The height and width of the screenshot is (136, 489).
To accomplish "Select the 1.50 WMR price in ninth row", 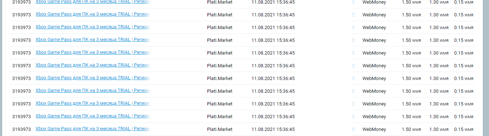I will (411, 104).
